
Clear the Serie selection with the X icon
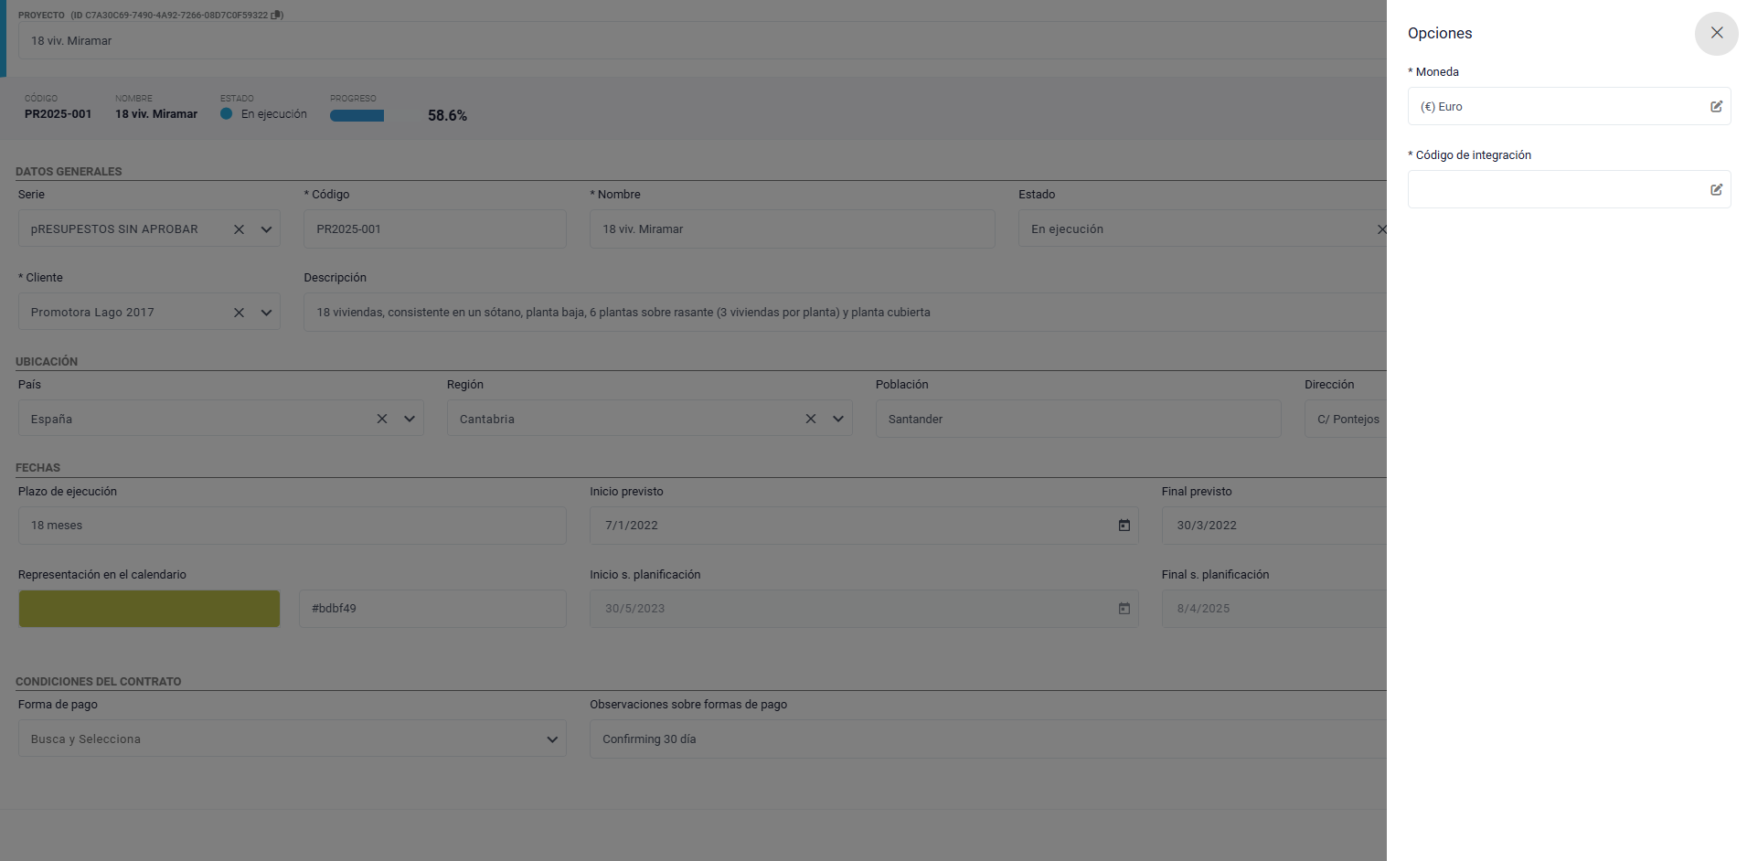(x=239, y=229)
